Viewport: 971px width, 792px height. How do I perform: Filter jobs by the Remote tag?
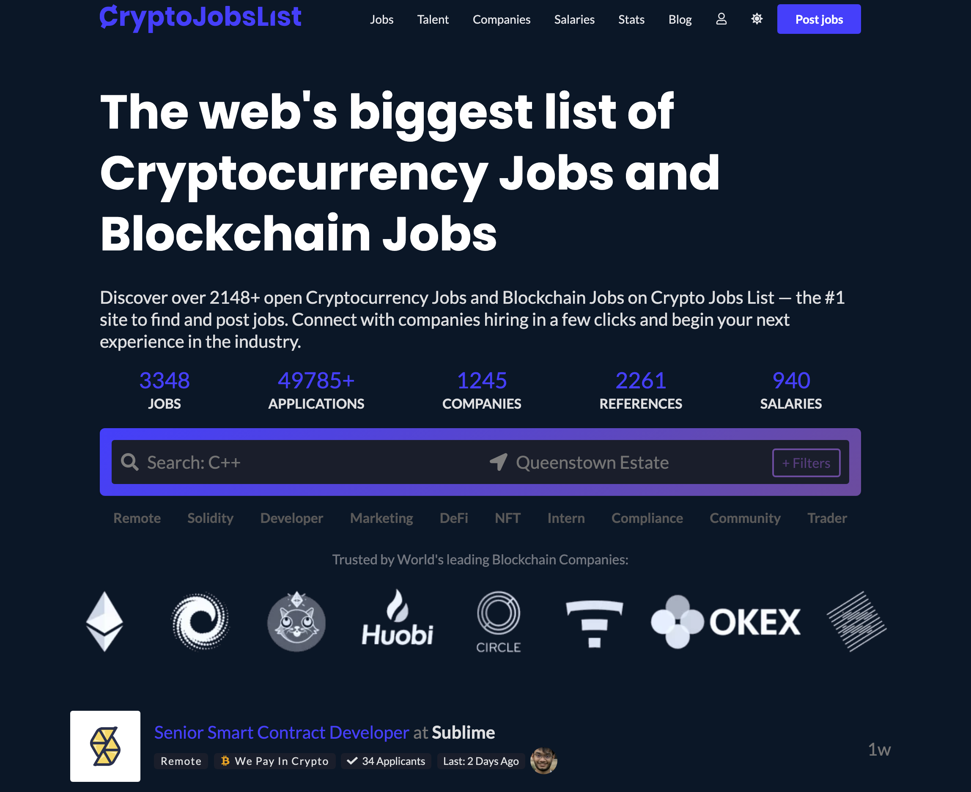[137, 518]
